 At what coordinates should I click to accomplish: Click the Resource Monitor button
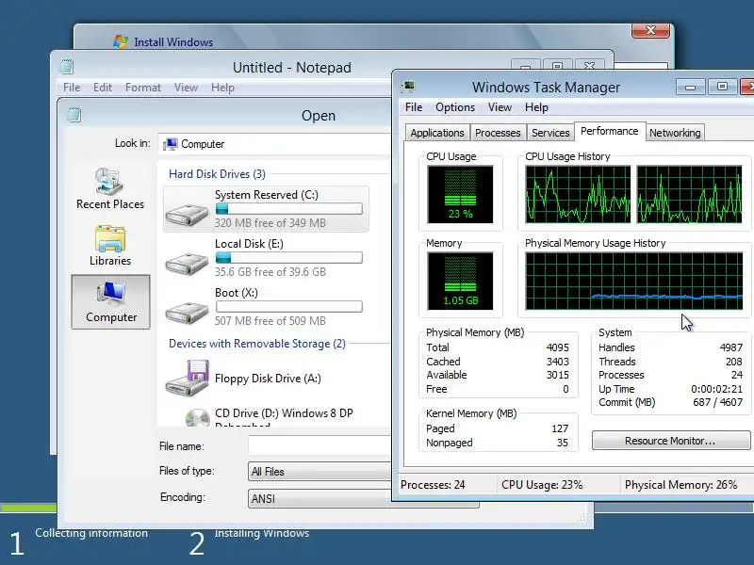(670, 441)
